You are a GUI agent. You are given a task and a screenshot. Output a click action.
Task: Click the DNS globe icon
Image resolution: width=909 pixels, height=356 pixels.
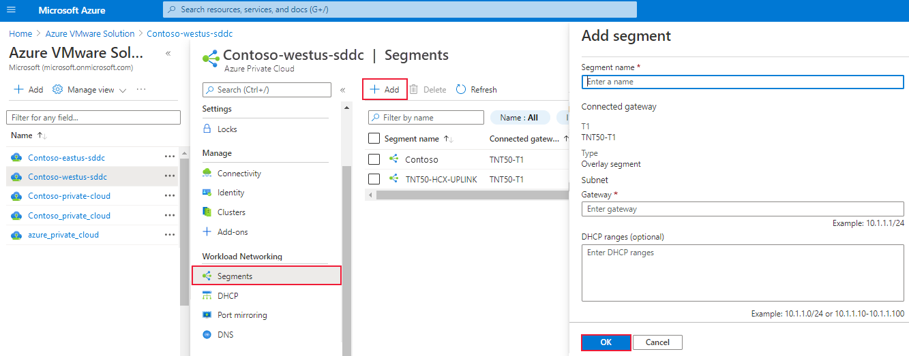(x=207, y=335)
